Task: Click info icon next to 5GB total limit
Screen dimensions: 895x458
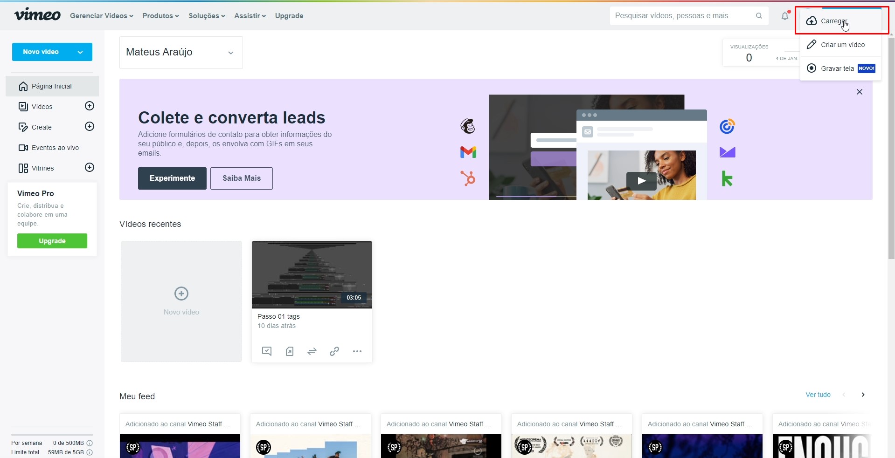Action: 90,452
